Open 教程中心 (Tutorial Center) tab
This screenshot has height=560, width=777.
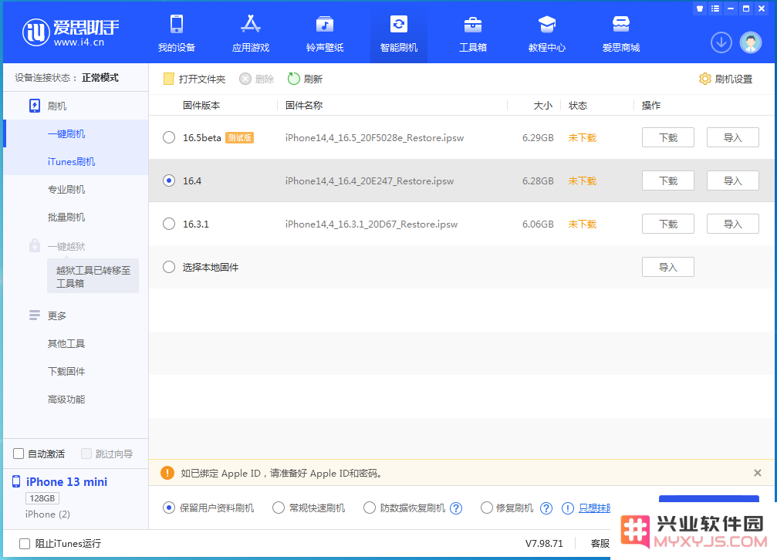tap(546, 33)
